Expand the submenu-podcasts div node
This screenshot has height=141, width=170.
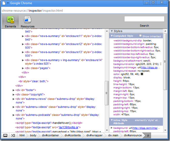coord(13,115)
